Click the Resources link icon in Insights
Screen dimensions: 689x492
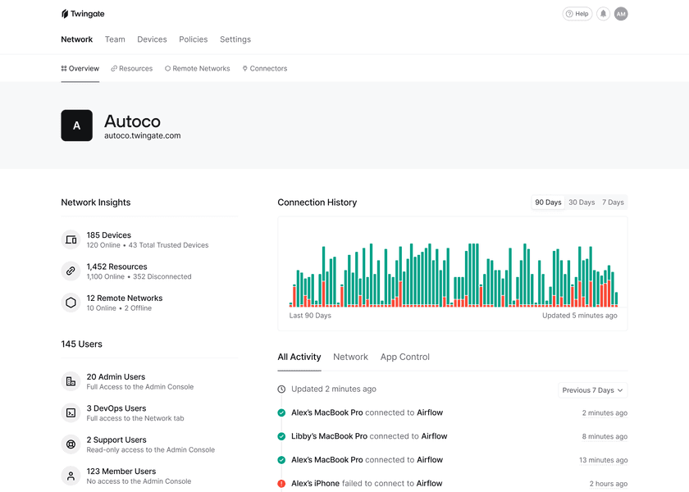(x=71, y=271)
